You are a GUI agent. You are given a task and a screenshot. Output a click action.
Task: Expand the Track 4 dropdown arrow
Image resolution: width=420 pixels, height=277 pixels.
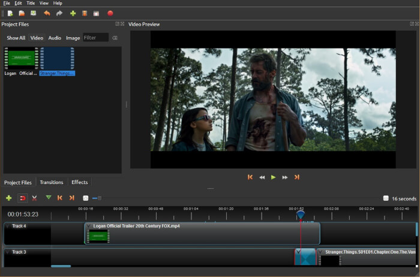click(7, 226)
